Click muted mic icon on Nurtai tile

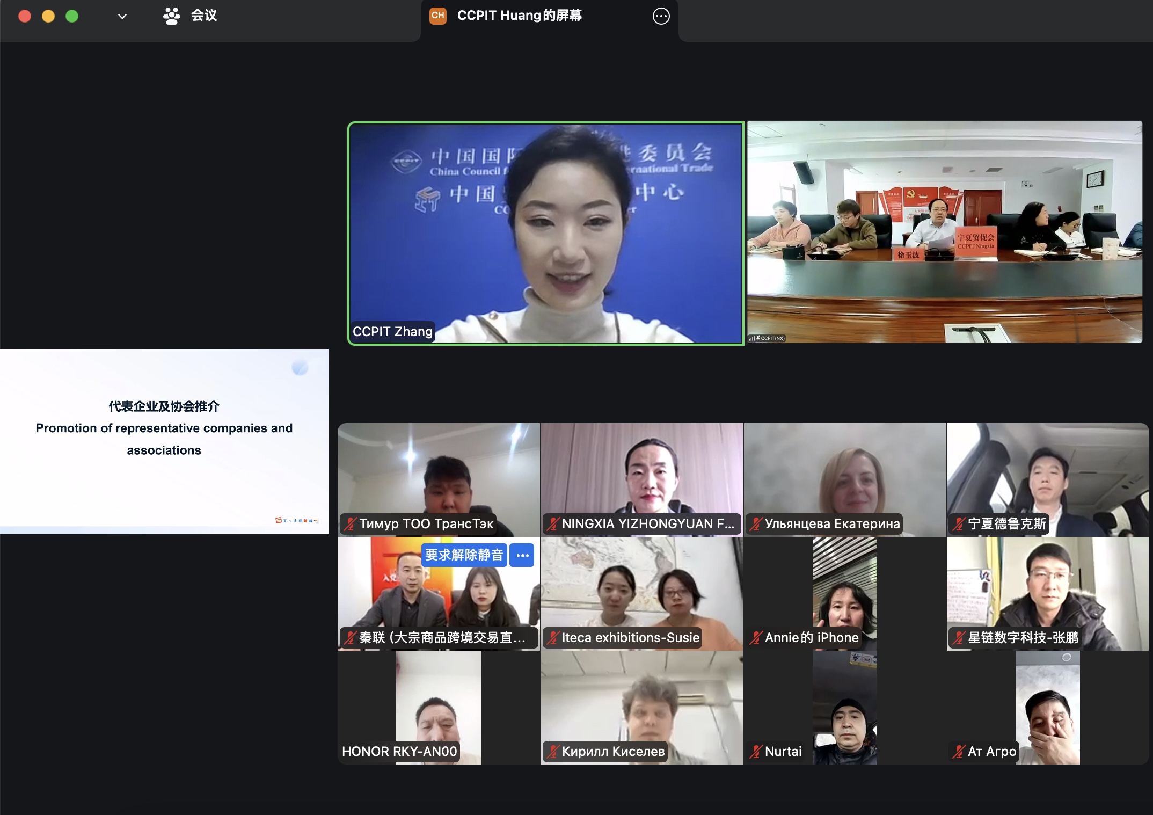click(x=756, y=752)
